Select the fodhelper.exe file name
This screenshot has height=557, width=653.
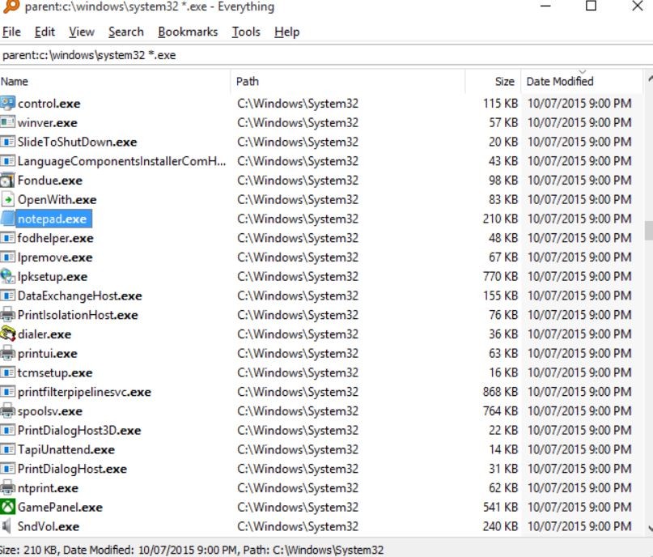55,238
